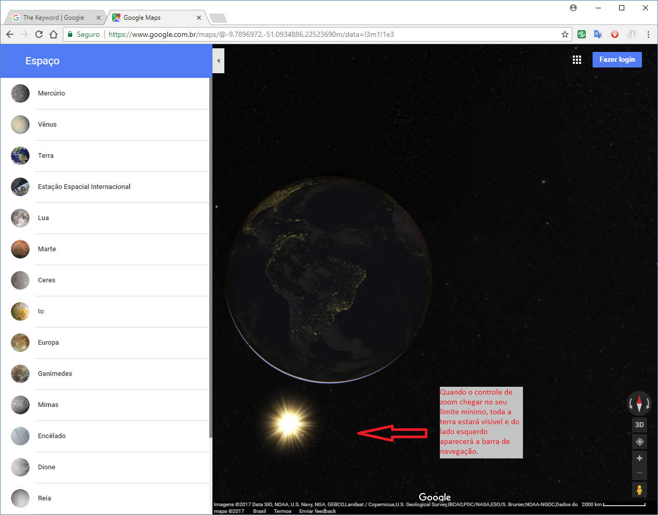Toggle the map scale unit
Screen dimensions: 658x515
pos(613,505)
